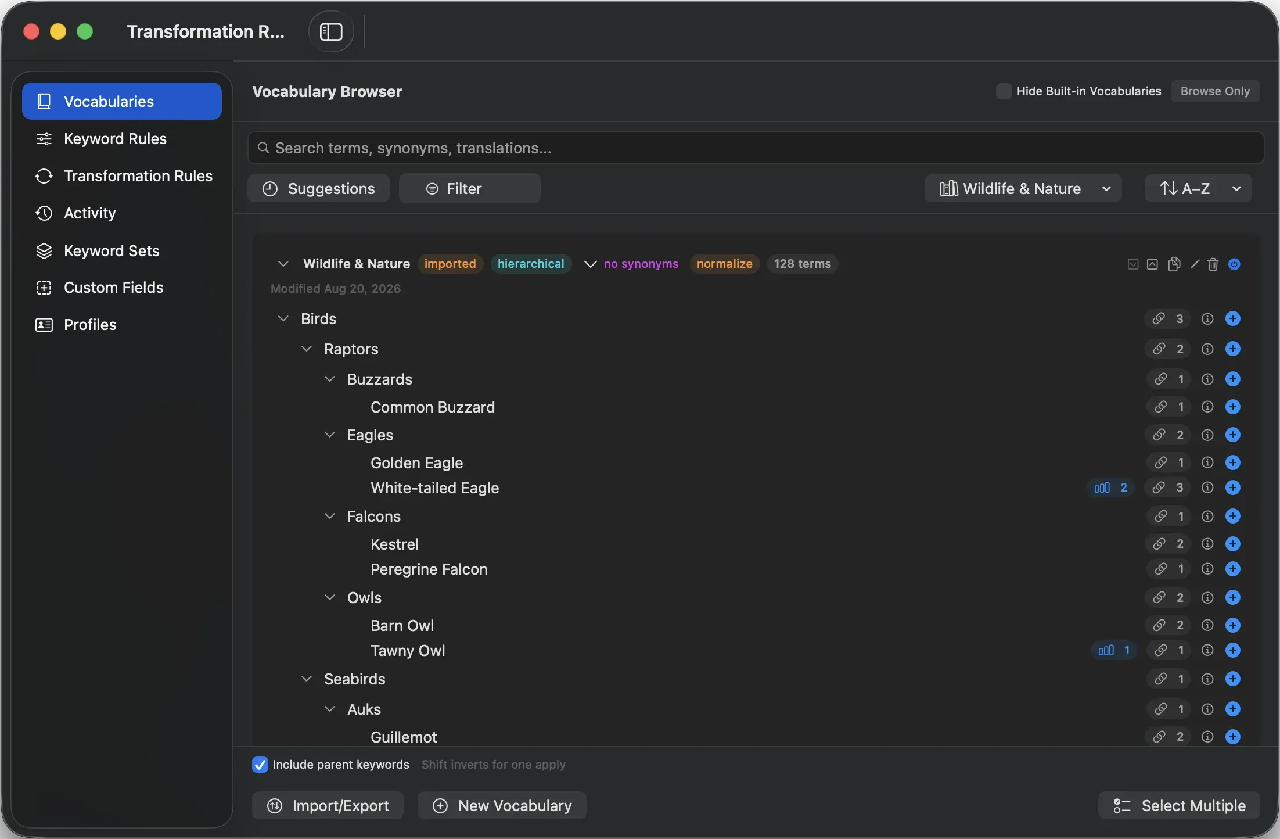This screenshot has height=839, width=1280.
Task: Open Profiles in the sidebar
Action: pyautogui.click(x=122, y=324)
